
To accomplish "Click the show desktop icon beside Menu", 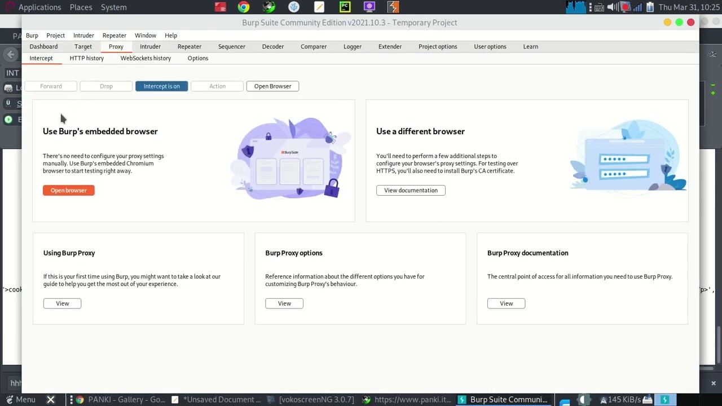I will pos(51,399).
